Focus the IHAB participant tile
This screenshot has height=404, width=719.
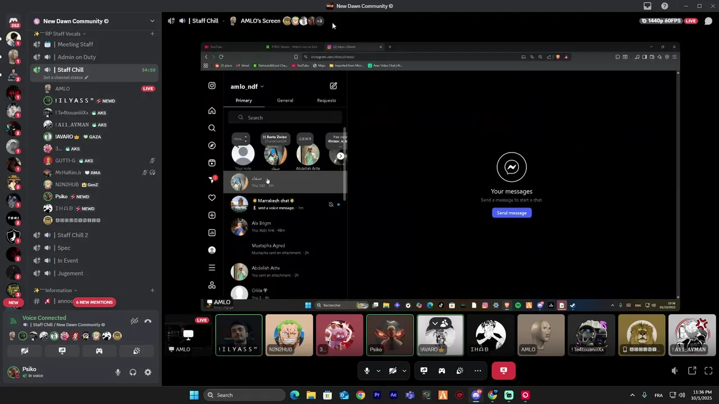pos(490,335)
